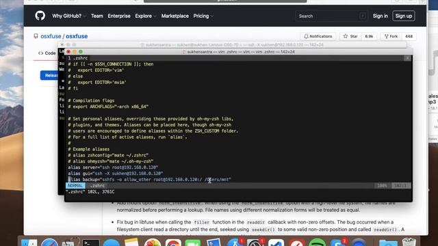Click the GitHub Search input field
Viewport: 438px width, 246px height.
(331, 16)
